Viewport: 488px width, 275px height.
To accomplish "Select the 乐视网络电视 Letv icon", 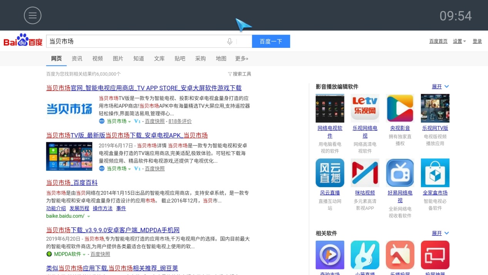I will (x=365, y=108).
